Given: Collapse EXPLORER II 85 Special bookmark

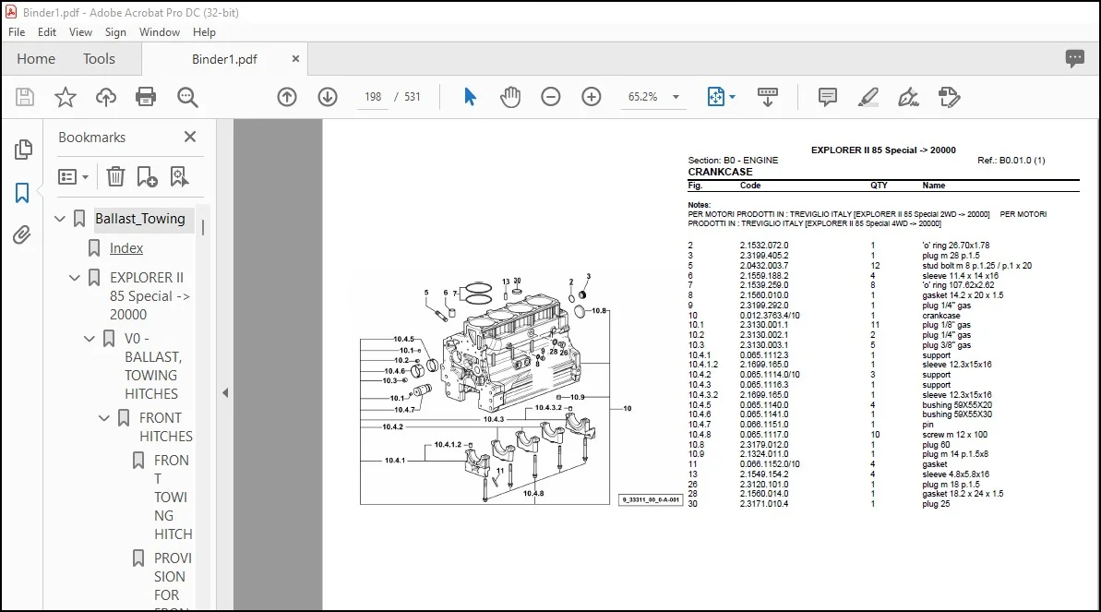Looking at the screenshot, I should pos(75,278).
